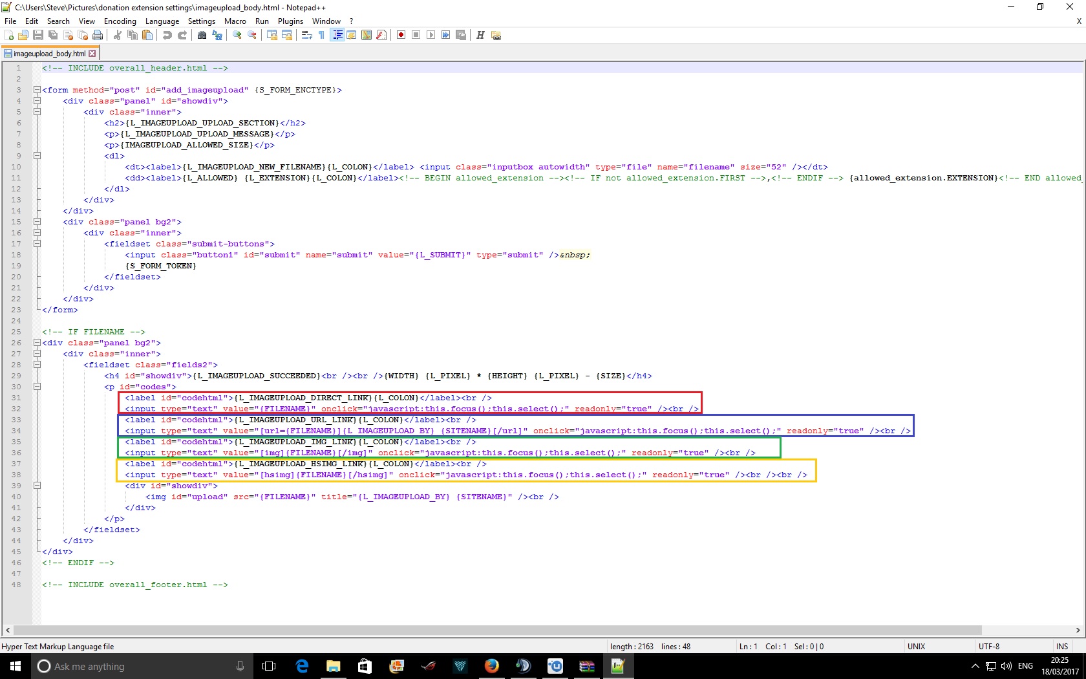Open Firefox from the taskbar

coord(491,666)
